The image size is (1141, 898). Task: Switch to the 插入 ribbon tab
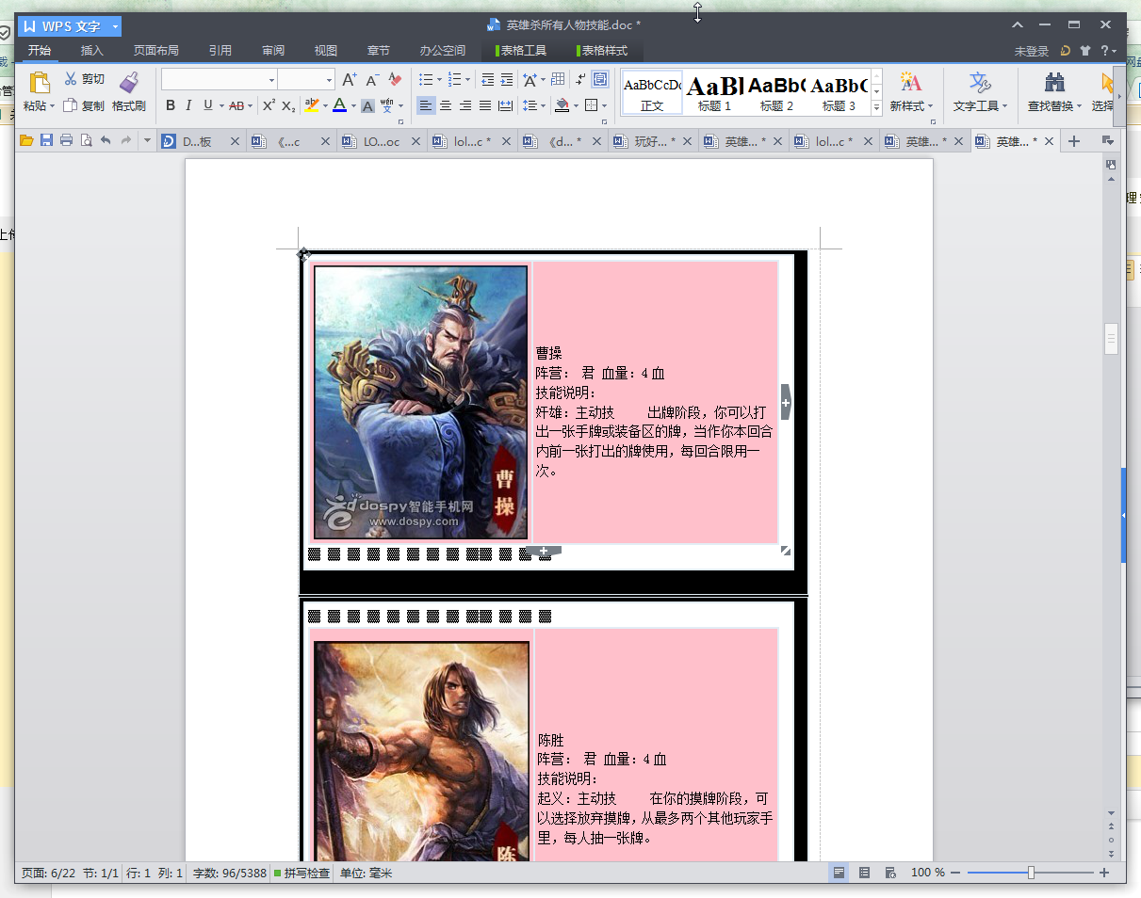tap(92, 51)
